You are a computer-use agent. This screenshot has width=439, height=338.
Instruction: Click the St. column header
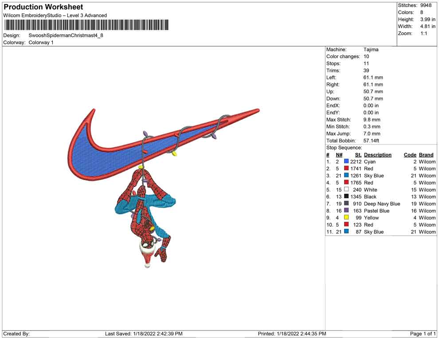(358, 155)
